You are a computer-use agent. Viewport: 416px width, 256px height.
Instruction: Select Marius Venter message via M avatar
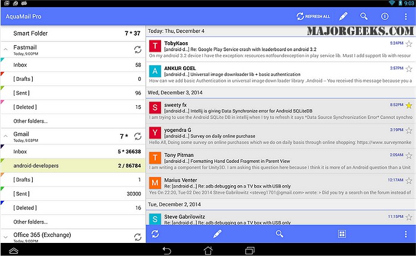click(x=155, y=183)
